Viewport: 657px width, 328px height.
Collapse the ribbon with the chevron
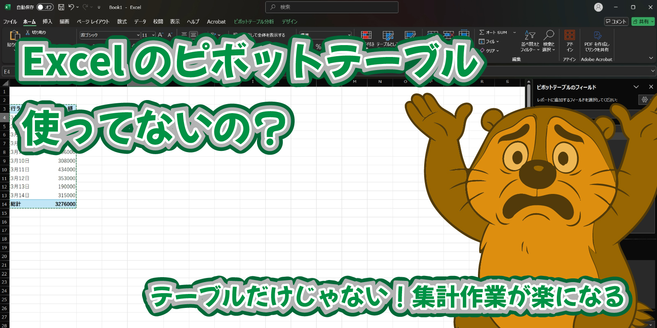(x=651, y=58)
